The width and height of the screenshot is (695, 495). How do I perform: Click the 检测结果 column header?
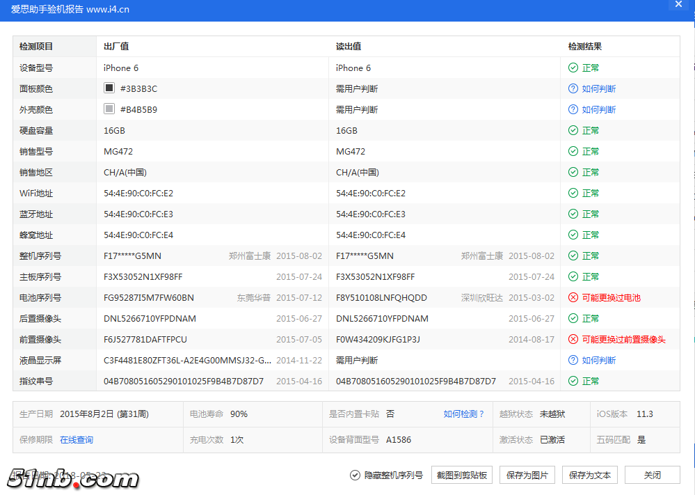point(585,47)
